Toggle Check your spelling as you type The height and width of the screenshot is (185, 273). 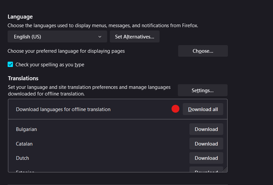(10, 65)
